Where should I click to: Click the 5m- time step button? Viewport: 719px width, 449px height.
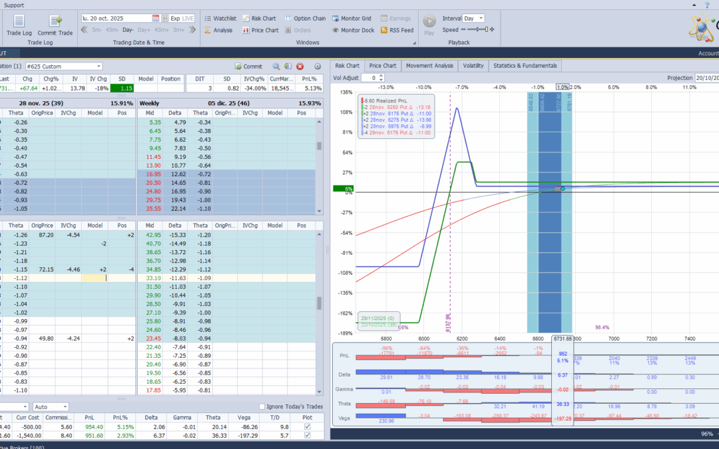click(x=97, y=30)
